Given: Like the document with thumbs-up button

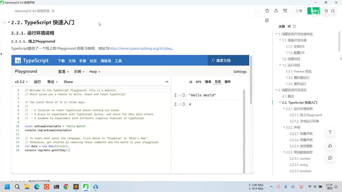Looking at the screenshot, I should (x=330, y=146).
